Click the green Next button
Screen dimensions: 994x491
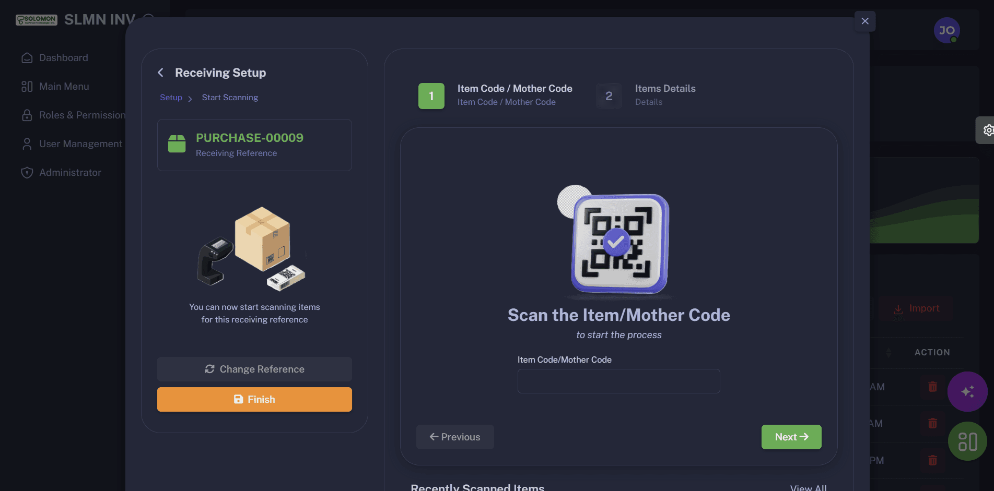(x=791, y=437)
